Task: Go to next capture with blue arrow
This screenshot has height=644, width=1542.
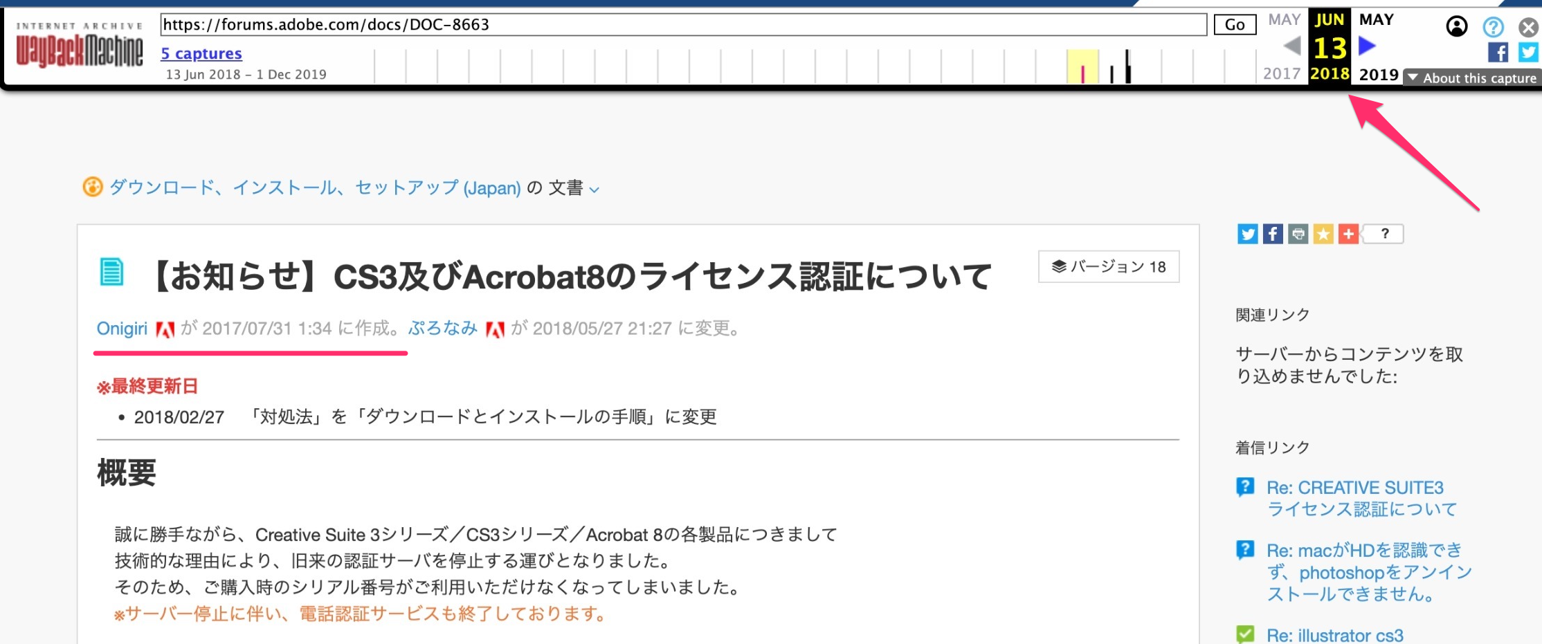Action: 1366,46
